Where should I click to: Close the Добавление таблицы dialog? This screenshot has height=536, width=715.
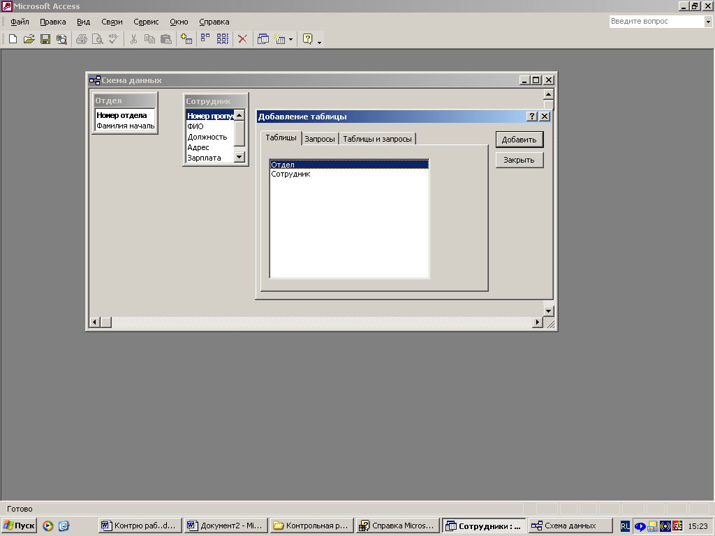click(545, 117)
